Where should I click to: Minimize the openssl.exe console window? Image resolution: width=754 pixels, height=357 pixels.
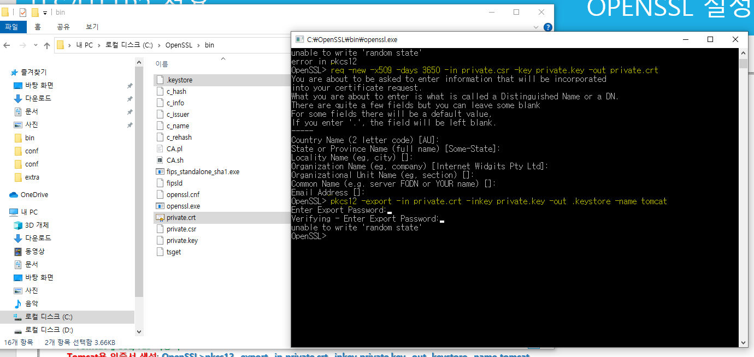pyautogui.click(x=686, y=39)
